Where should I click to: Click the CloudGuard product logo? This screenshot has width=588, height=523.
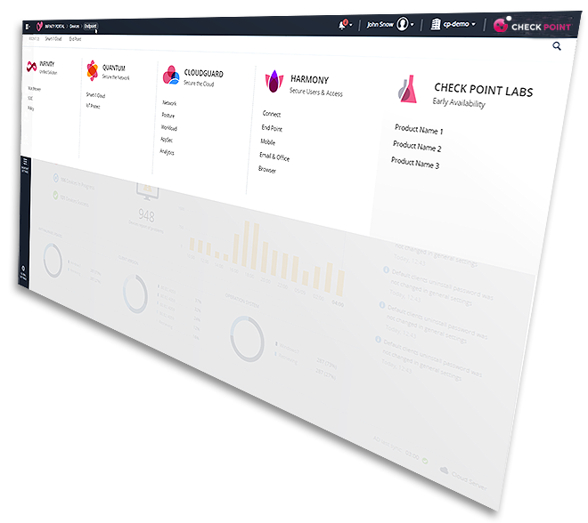coord(171,76)
